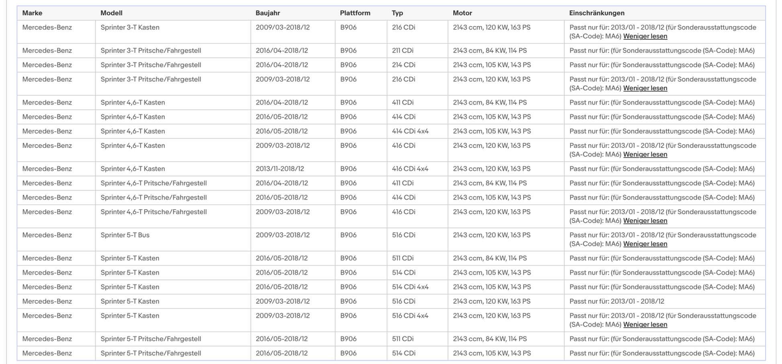Click Weniger lesen for Sprinter 3-T Pritsche/Fahrgestell 216 CDi
Screen dimensions: 782x364
645,88
